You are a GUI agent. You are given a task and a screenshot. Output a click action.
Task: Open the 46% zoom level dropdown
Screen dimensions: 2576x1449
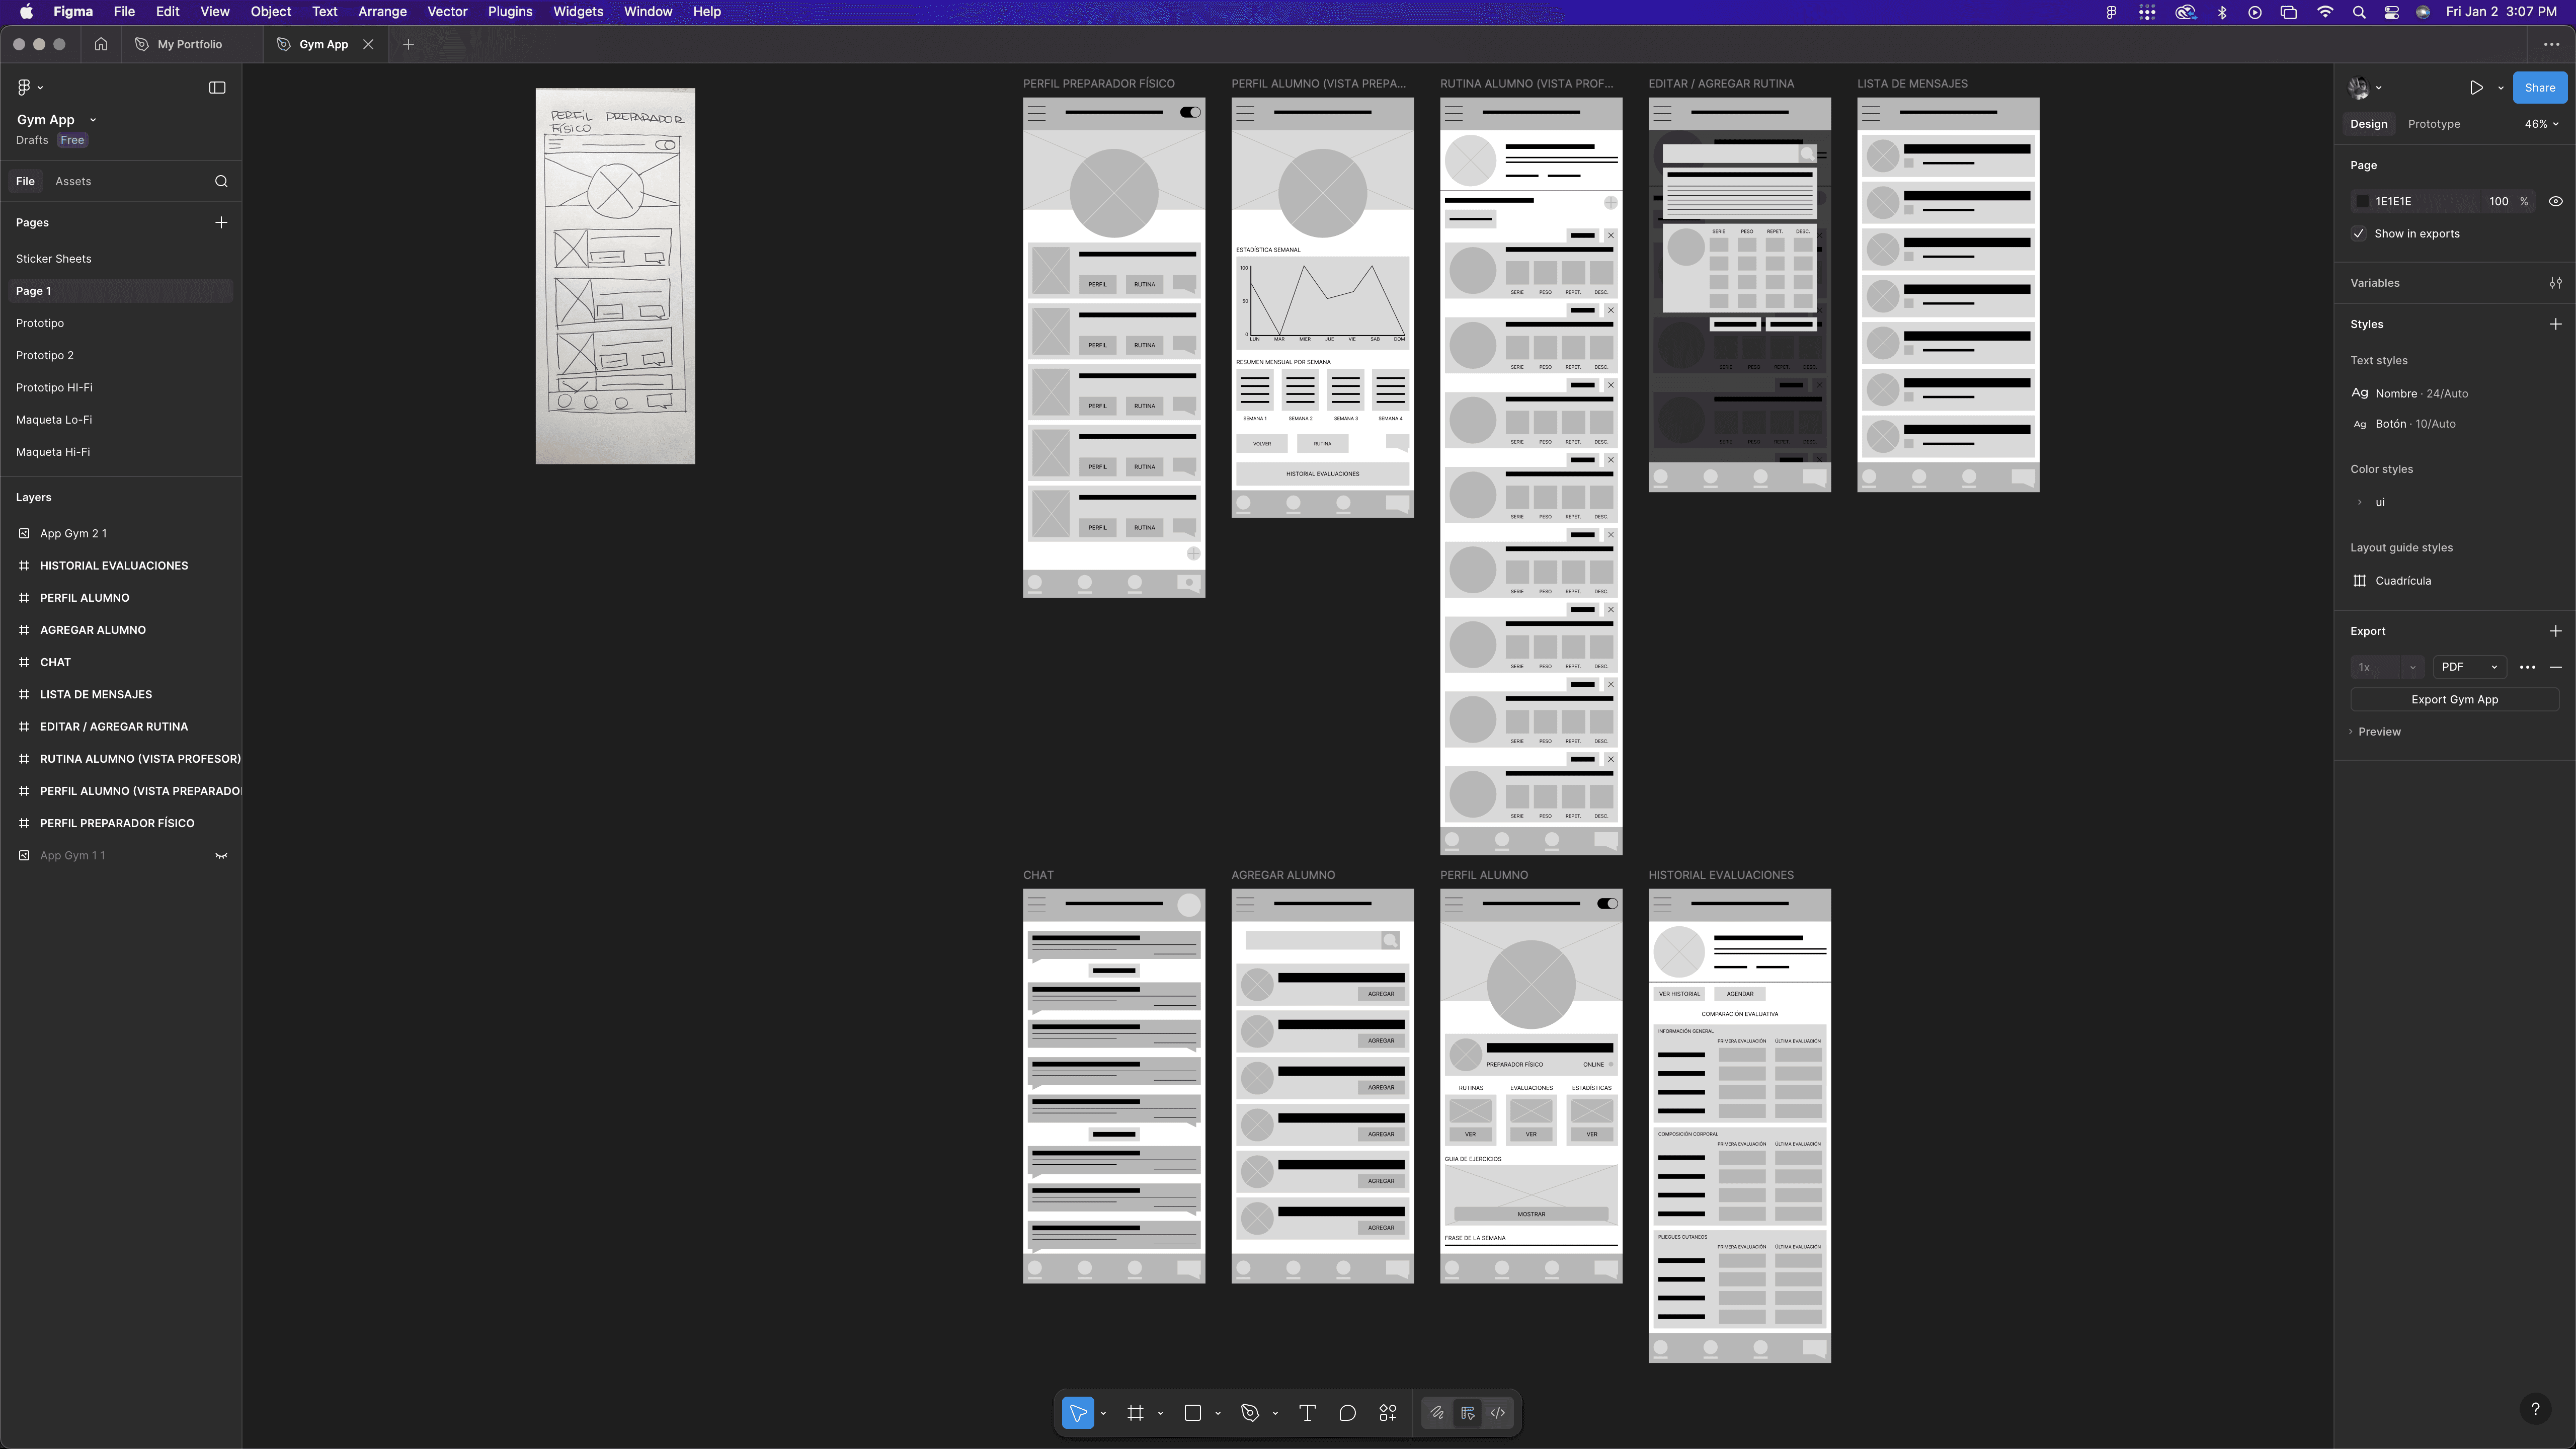point(2541,124)
